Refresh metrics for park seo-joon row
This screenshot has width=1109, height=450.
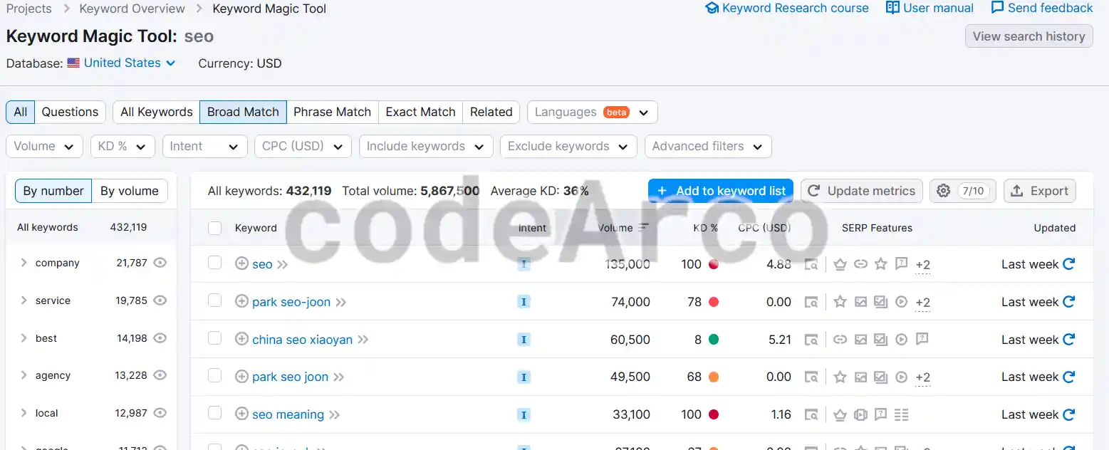click(x=1068, y=302)
